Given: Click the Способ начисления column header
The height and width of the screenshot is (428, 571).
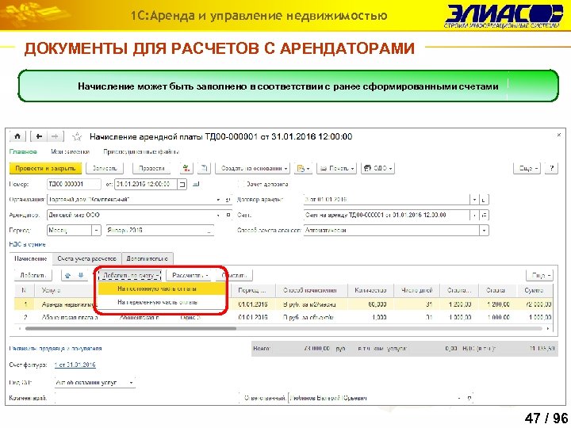Looking at the screenshot, I should (310, 290).
